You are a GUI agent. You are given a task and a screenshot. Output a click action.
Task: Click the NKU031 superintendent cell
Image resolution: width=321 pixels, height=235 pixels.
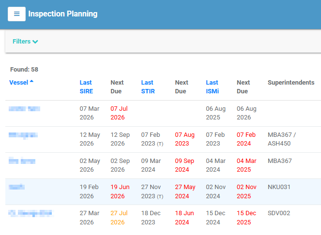(279, 187)
